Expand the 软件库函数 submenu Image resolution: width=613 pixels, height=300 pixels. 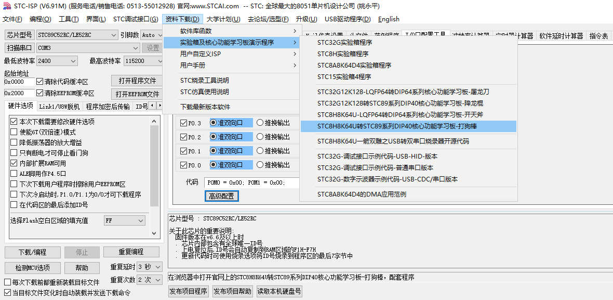(232, 31)
